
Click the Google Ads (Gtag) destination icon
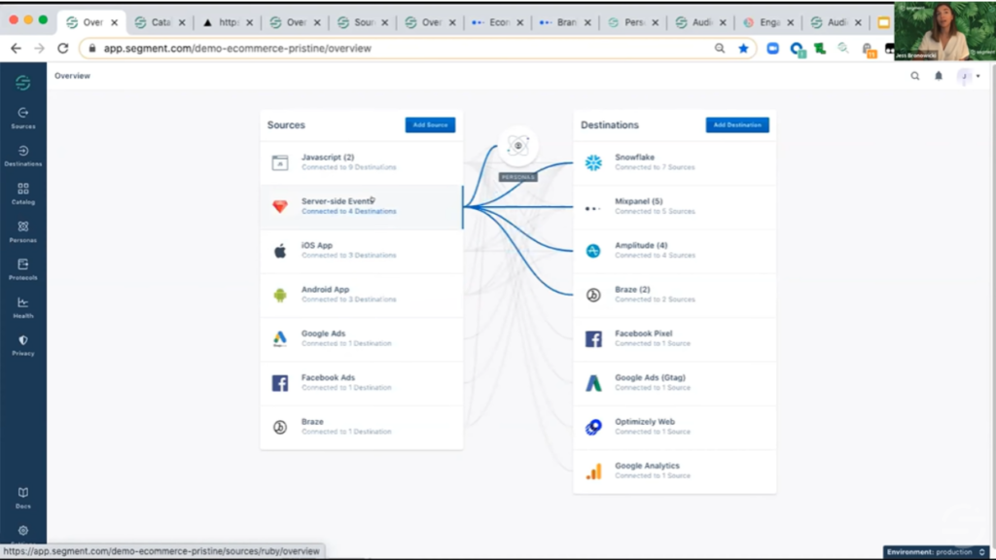[x=593, y=383]
